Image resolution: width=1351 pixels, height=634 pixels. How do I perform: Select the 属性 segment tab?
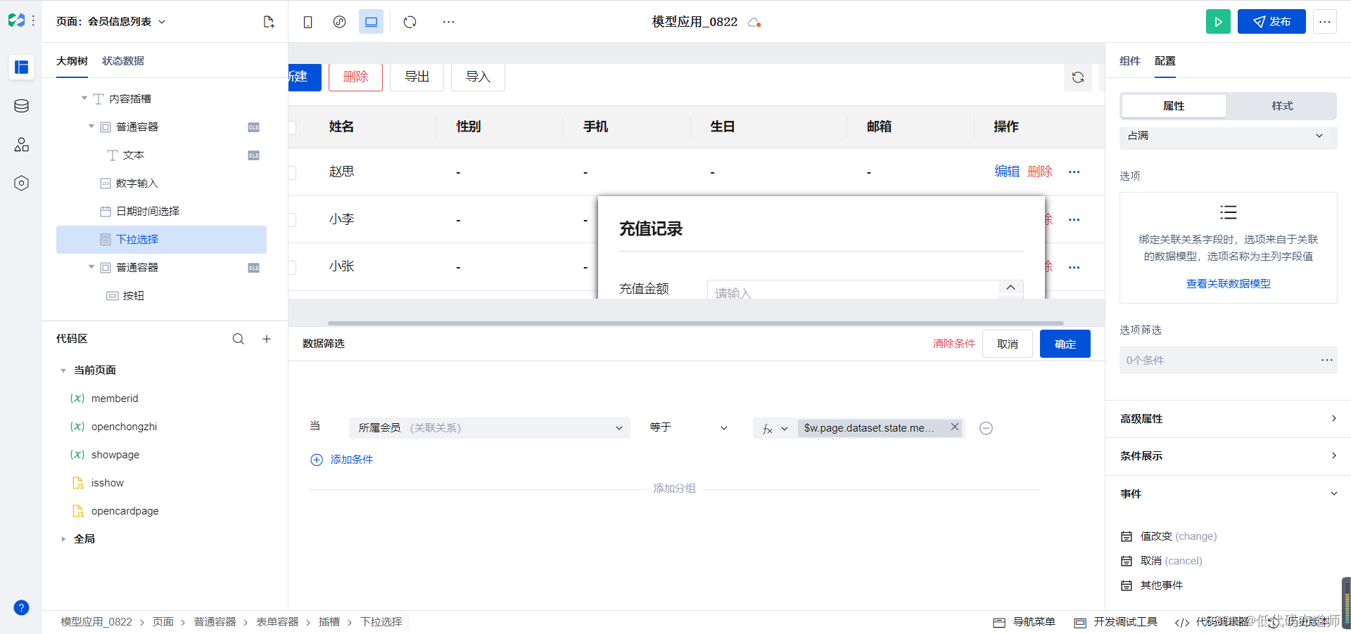point(1174,106)
